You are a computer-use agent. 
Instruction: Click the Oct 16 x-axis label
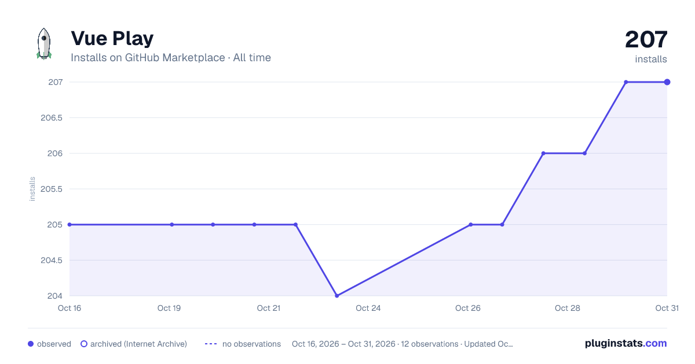[x=69, y=308]
